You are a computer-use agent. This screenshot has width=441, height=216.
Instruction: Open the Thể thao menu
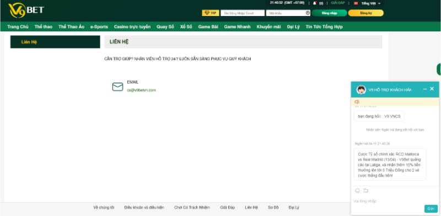pos(44,26)
